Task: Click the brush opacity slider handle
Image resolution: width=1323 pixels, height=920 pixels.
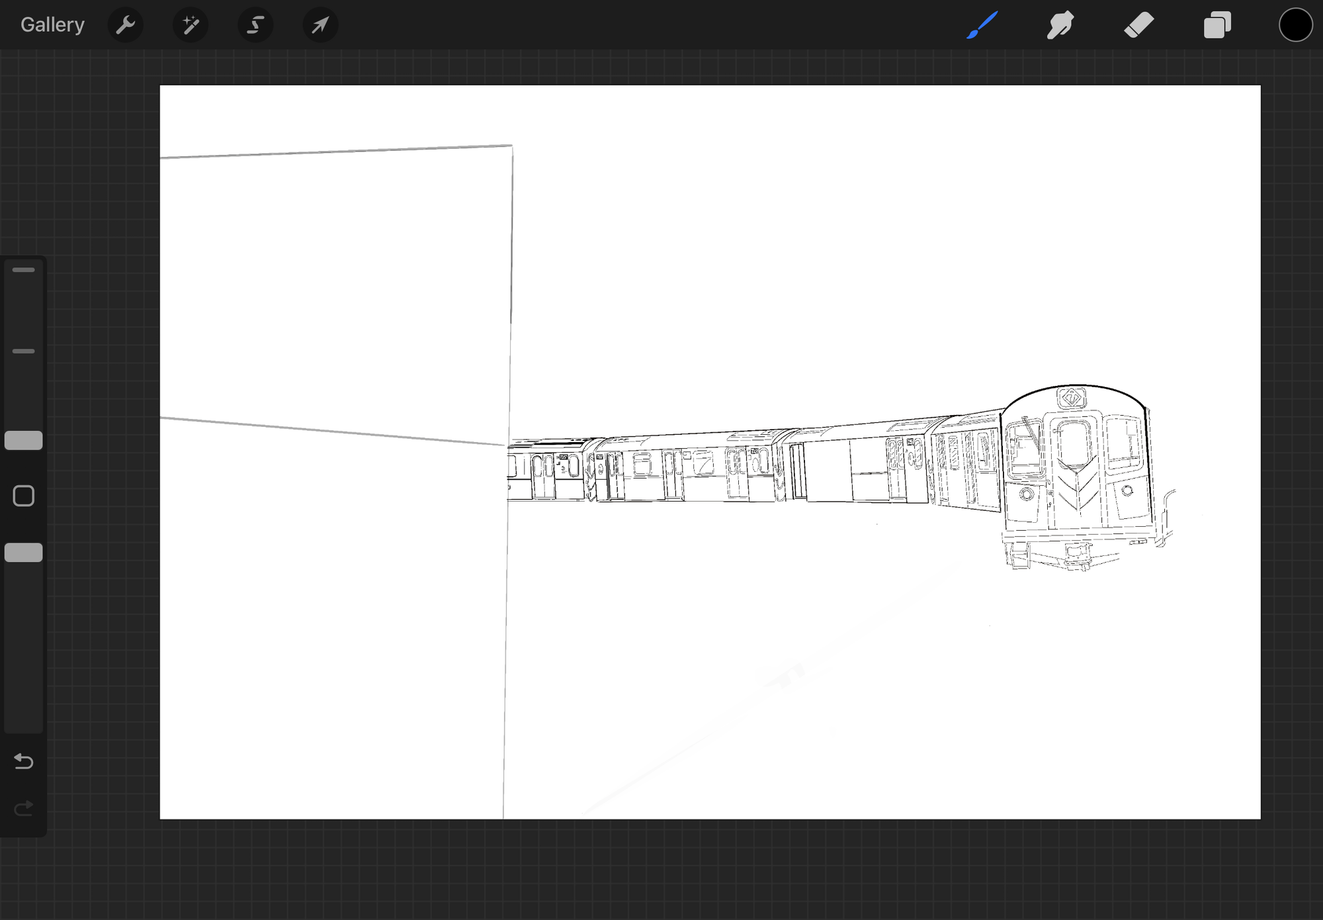Action: coord(24,553)
